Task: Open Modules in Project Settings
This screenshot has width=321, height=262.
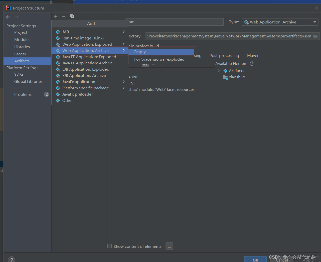Action: click(x=22, y=40)
